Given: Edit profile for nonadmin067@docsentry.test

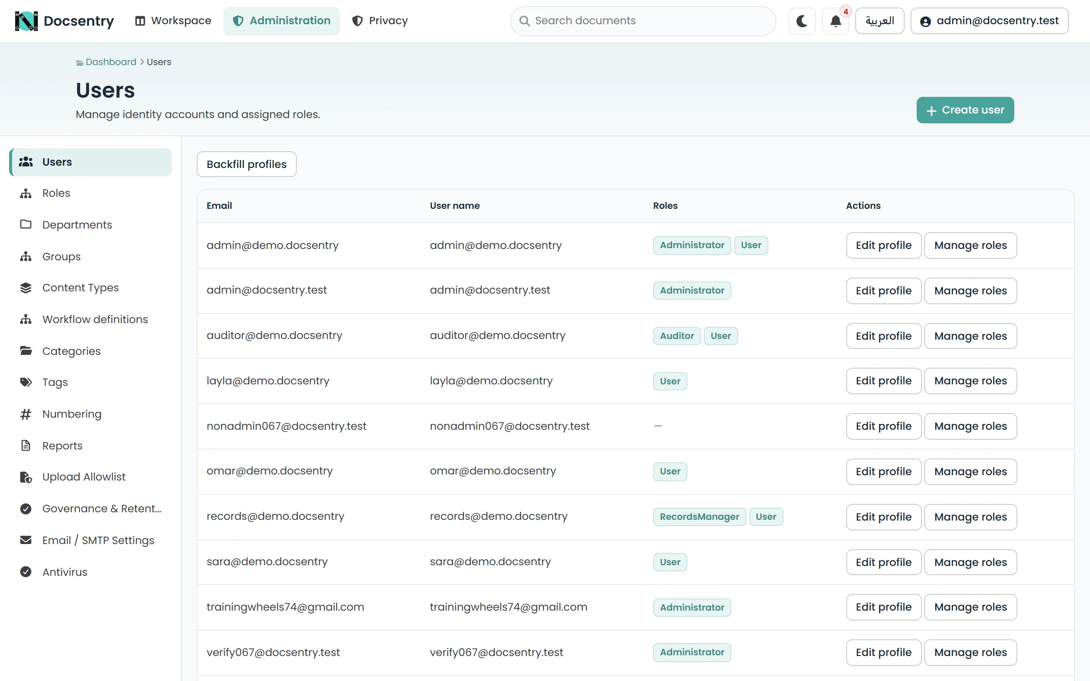Looking at the screenshot, I should coord(883,426).
